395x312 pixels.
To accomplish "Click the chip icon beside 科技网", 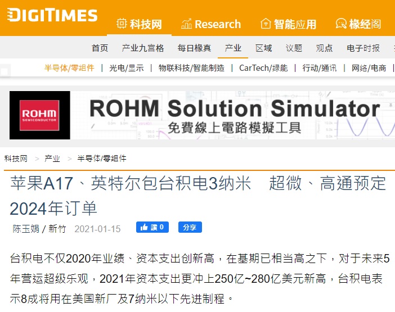I will pos(122,24).
